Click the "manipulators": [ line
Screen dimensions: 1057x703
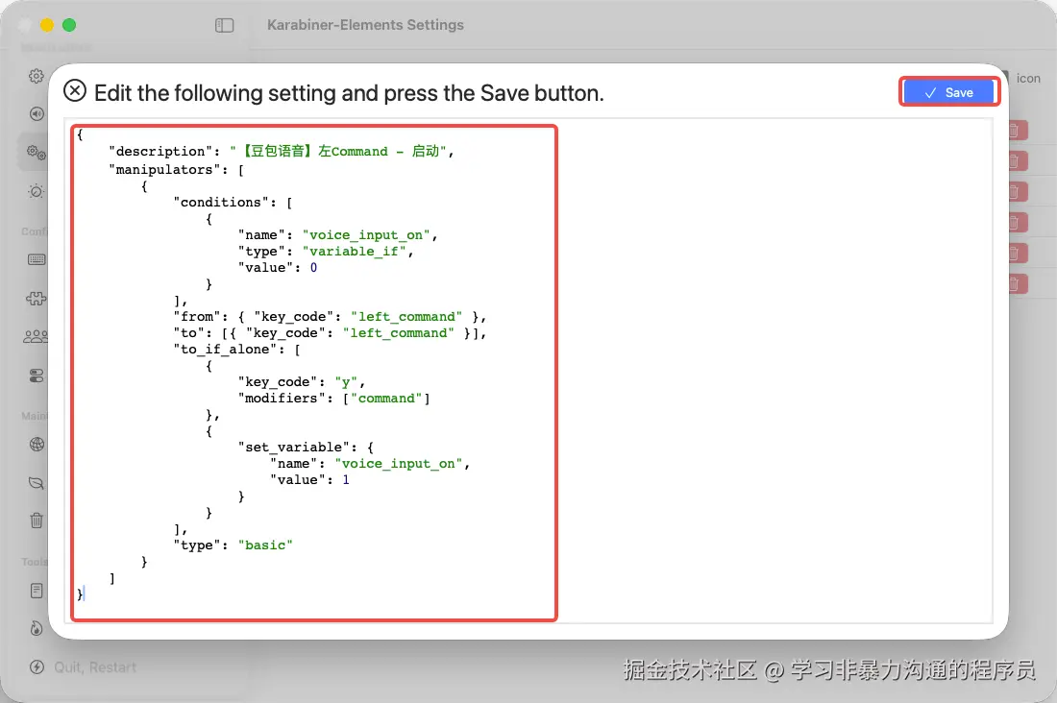point(176,169)
